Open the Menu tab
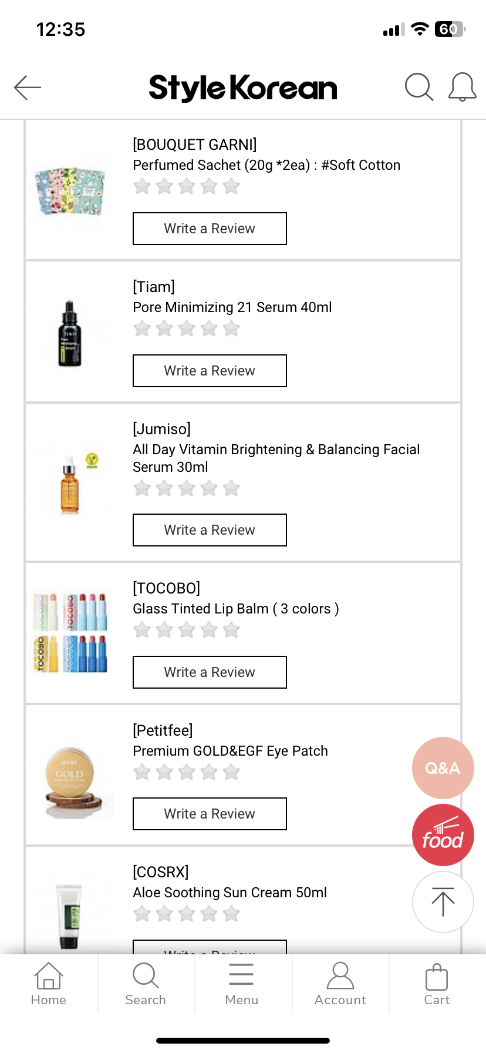The height and width of the screenshot is (1053, 486). click(x=242, y=984)
